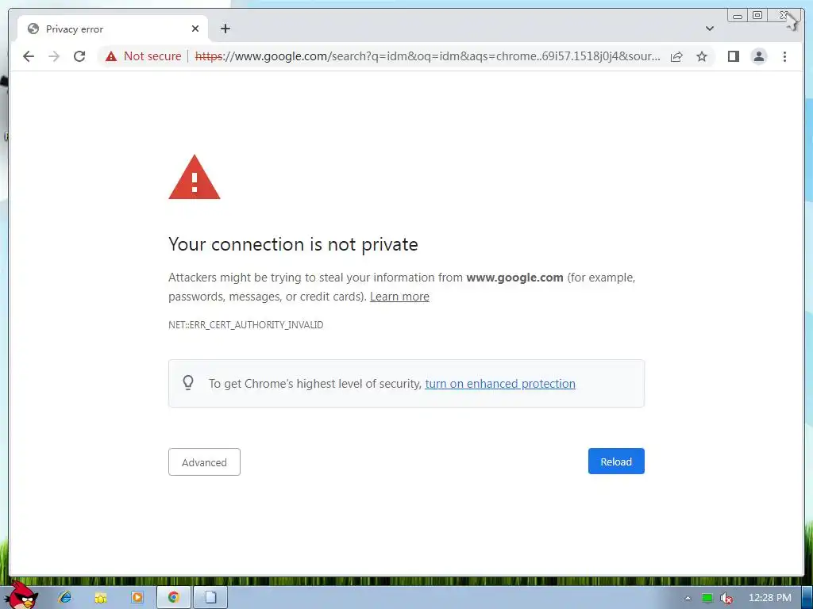Click the green network tray icon
The image size is (813, 609).
(707, 598)
